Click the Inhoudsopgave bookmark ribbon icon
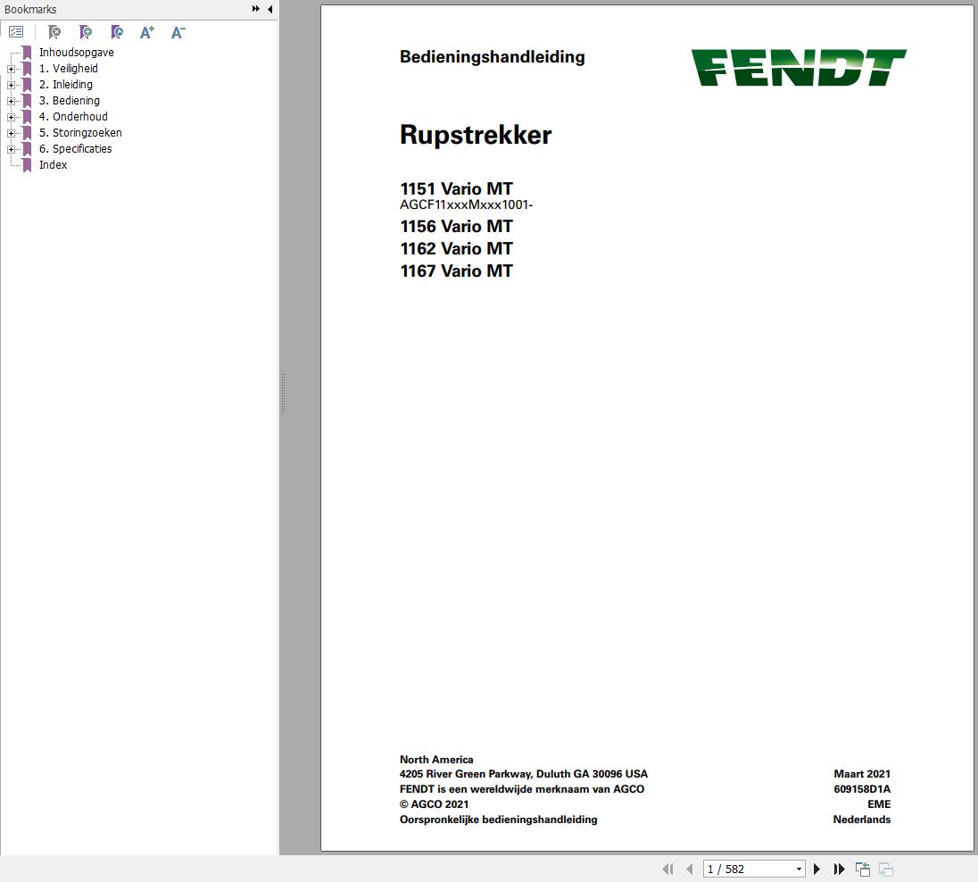The width and height of the screenshot is (978, 882). pos(27,53)
